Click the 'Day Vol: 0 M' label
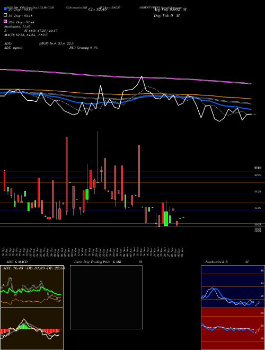The width and height of the screenshot is (265, 350). (166, 15)
